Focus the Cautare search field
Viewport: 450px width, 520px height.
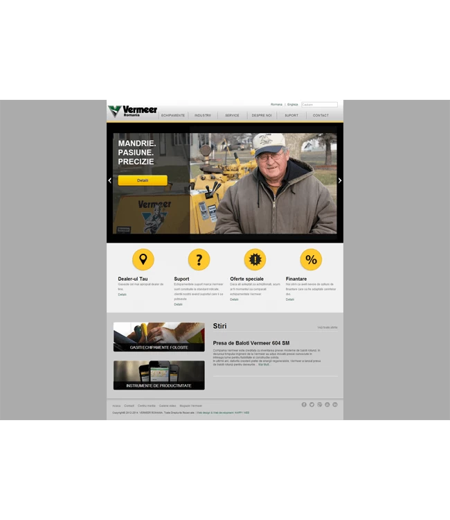coord(320,105)
